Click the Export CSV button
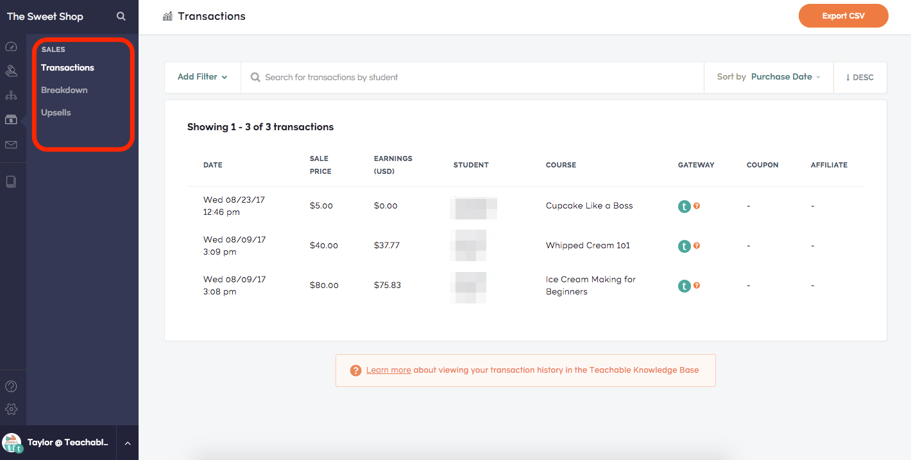Viewport: 911px width, 460px height. tap(843, 16)
